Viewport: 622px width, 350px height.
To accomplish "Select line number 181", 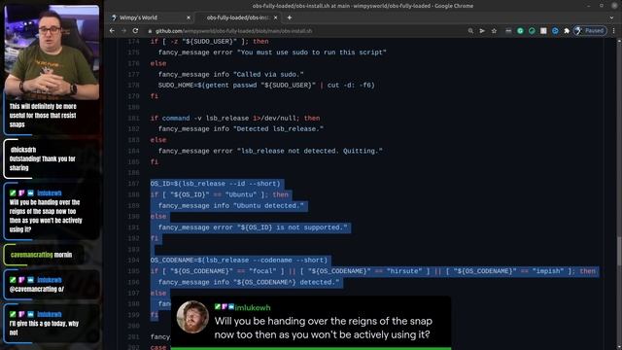I will [134, 118].
